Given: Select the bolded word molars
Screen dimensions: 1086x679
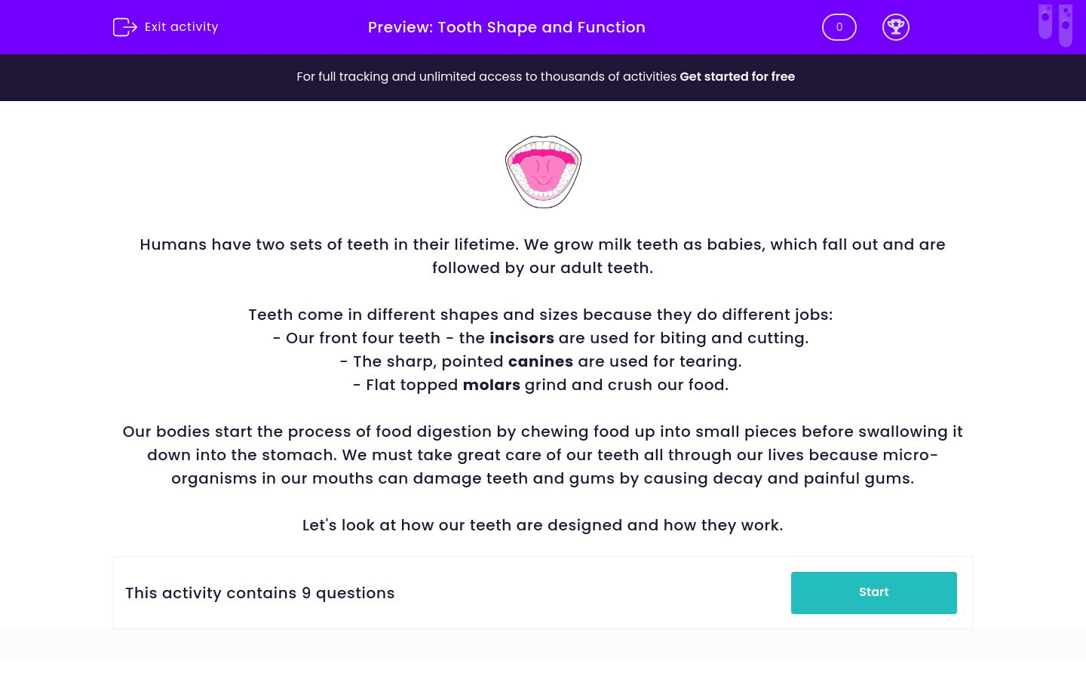Looking at the screenshot, I should (x=491, y=385).
